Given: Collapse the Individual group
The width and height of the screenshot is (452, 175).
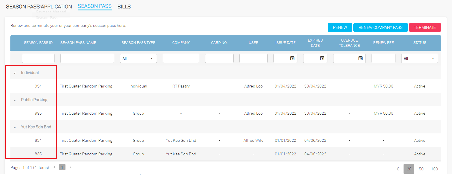Looking at the screenshot, I should click(15, 73).
